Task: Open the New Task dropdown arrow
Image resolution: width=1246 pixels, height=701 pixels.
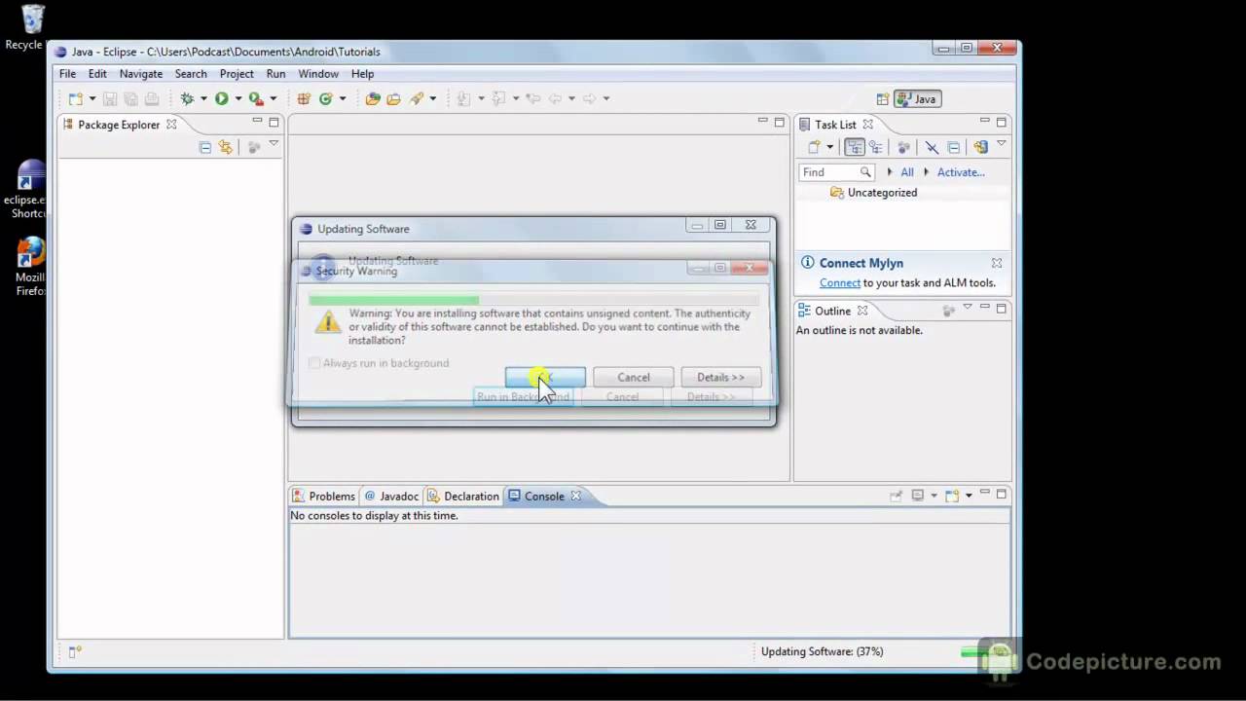Action: click(x=830, y=147)
